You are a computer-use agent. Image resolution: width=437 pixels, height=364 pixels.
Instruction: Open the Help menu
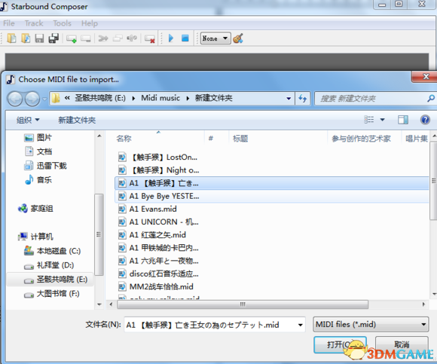coord(90,23)
